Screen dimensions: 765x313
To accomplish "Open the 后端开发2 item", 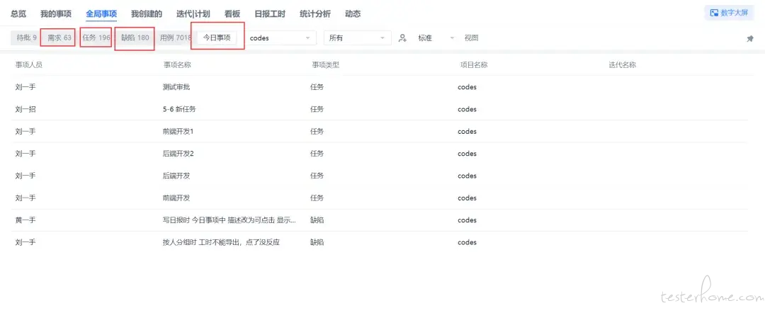I will [178, 154].
